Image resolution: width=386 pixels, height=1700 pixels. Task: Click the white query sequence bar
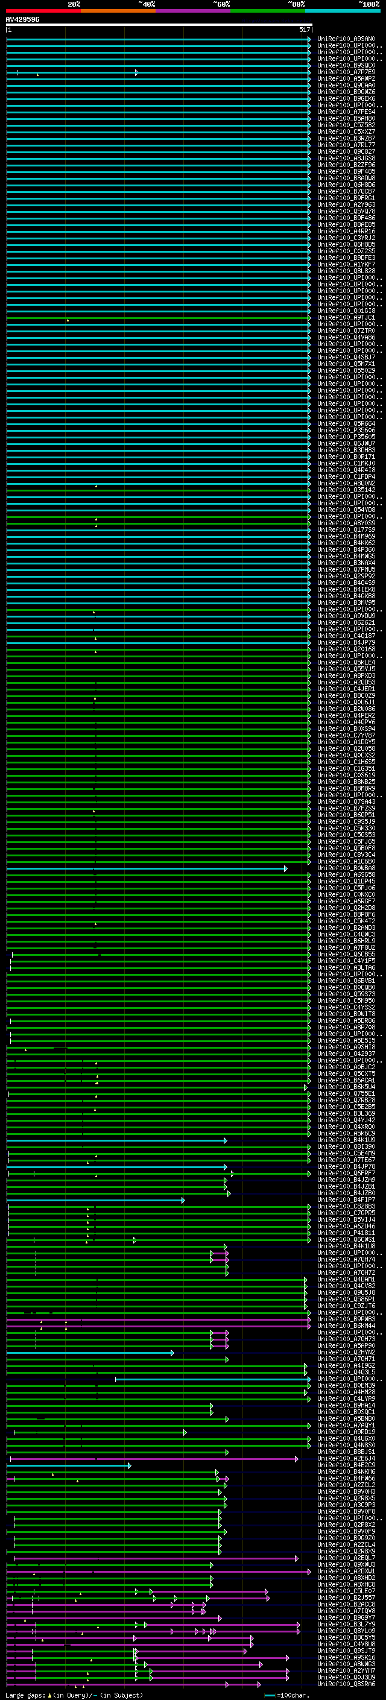[159, 25]
